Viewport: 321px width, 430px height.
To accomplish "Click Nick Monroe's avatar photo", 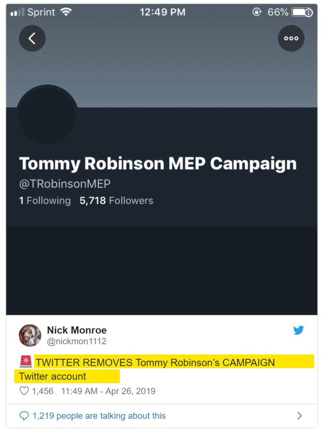I will click(x=30, y=335).
